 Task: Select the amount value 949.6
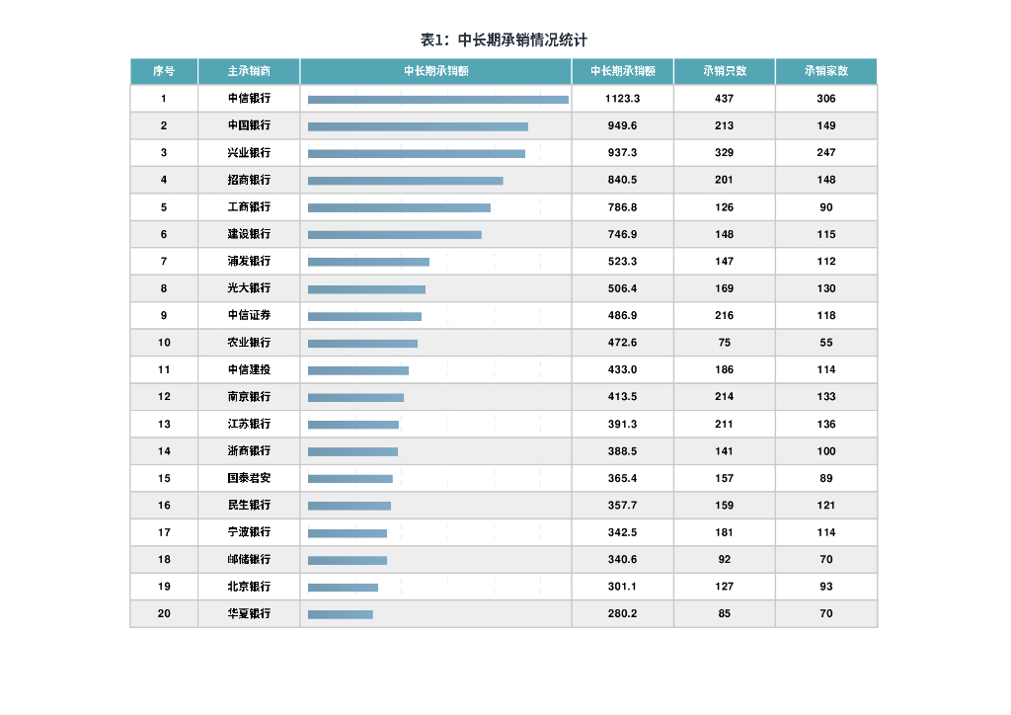pos(622,125)
